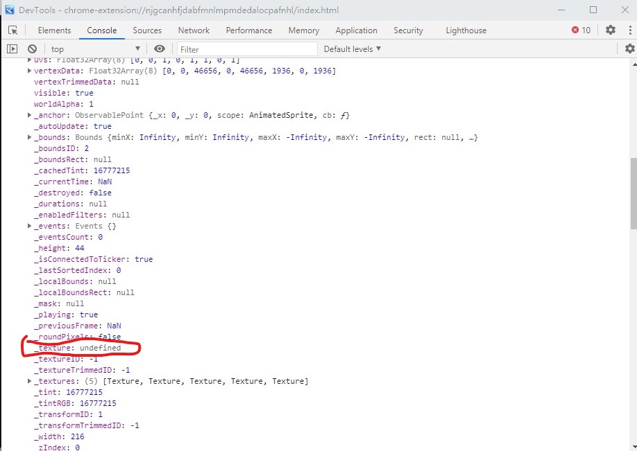Click the DevTools window title icon
The height and width of the screenshot is (451, 637).
click(9, 10)
